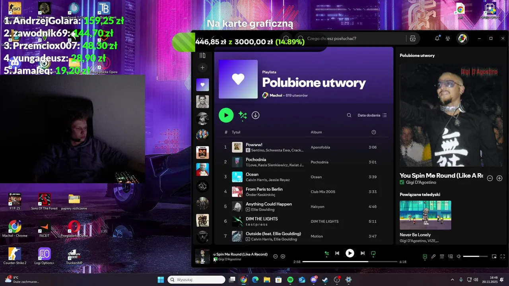Sort by the duration clock column icon

[373, 132]
